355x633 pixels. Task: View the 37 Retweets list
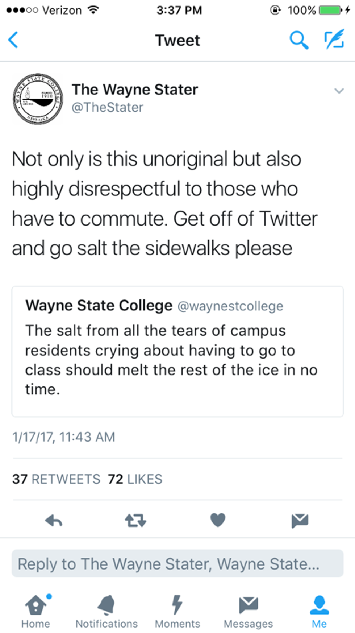pos(56,479)
